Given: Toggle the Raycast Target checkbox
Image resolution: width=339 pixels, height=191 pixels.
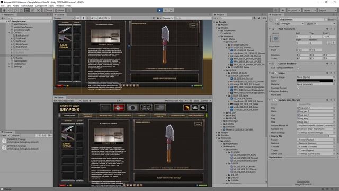Looking at the screenshot, I should pyautogui.click(x=298, y=88).
